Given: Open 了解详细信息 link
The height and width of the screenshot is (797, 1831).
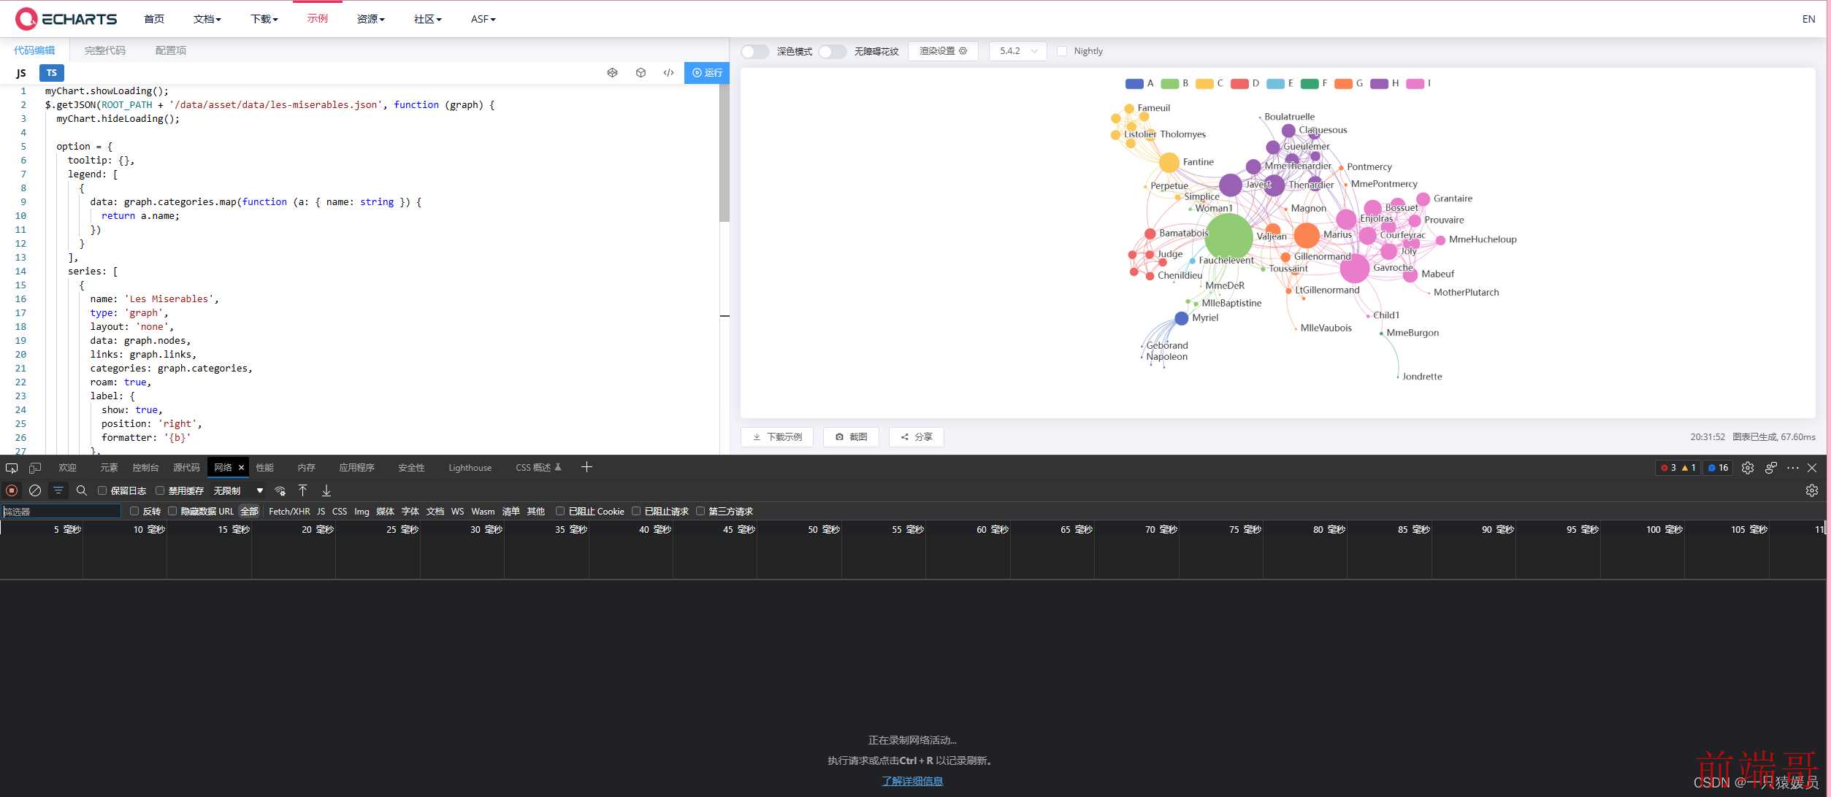Looking at the screenshot, I should [912, 781].
